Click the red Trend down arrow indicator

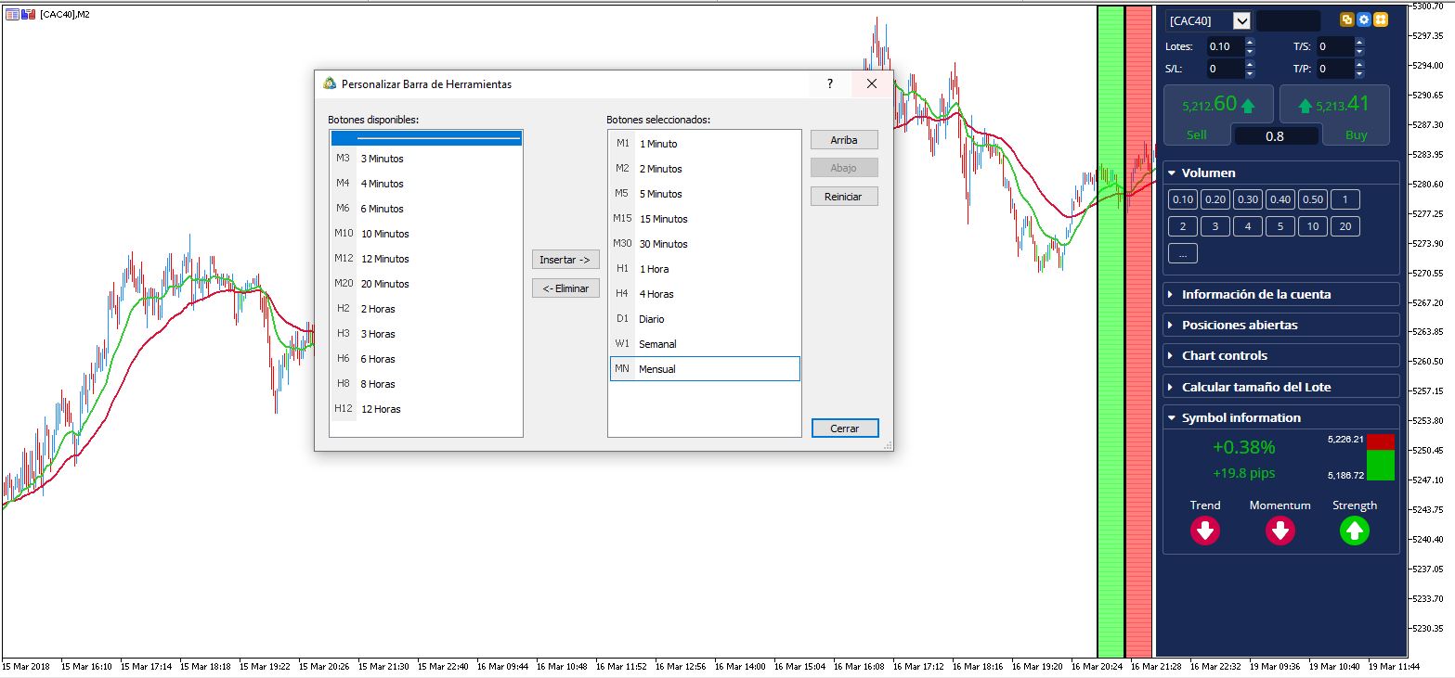point(1205,531)
